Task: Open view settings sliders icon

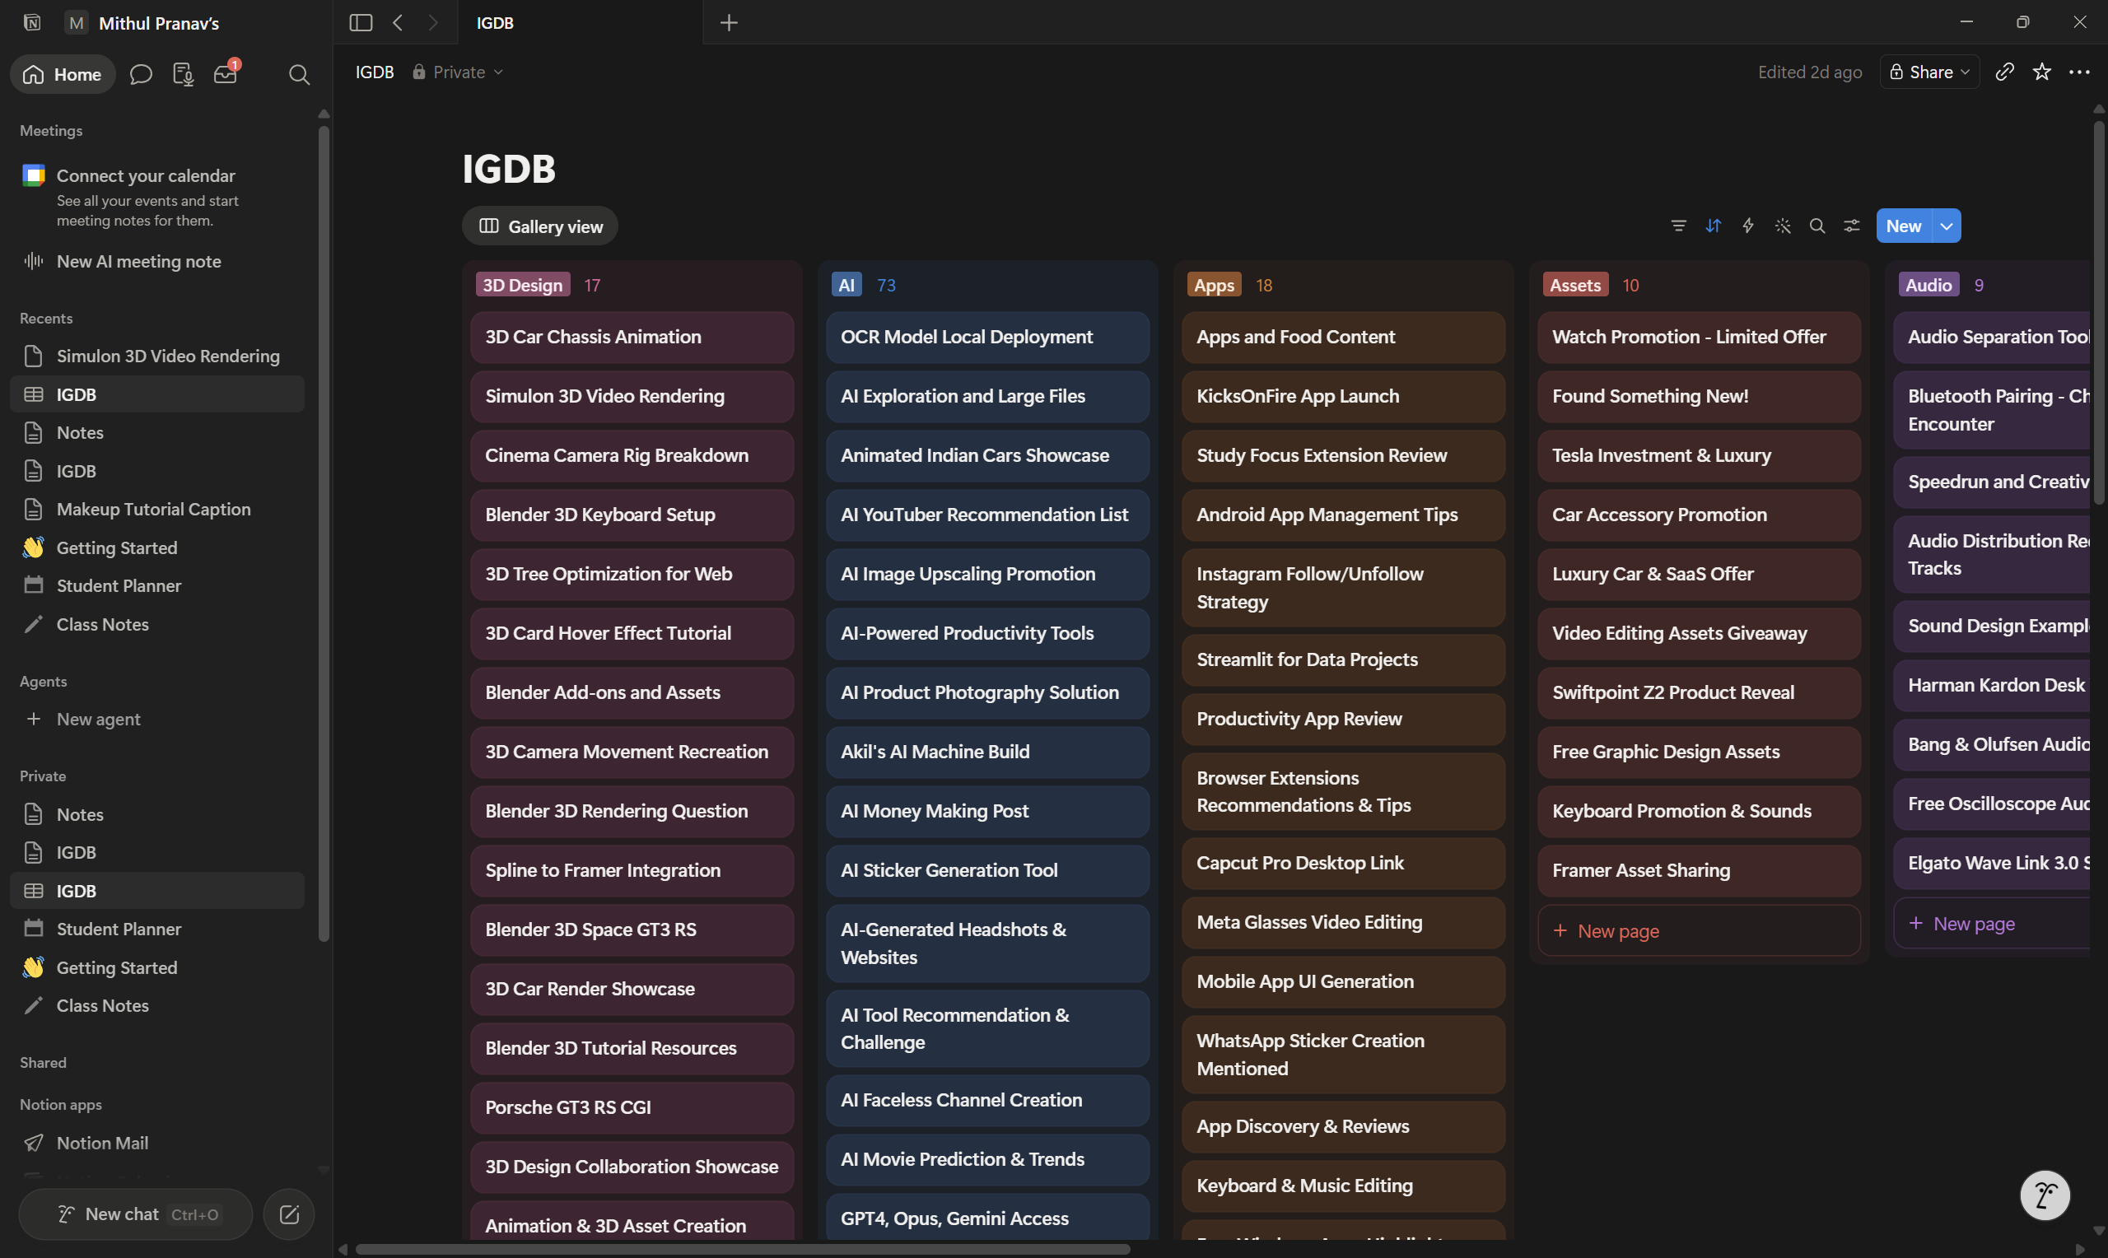Action: (x=1852, y=226)
